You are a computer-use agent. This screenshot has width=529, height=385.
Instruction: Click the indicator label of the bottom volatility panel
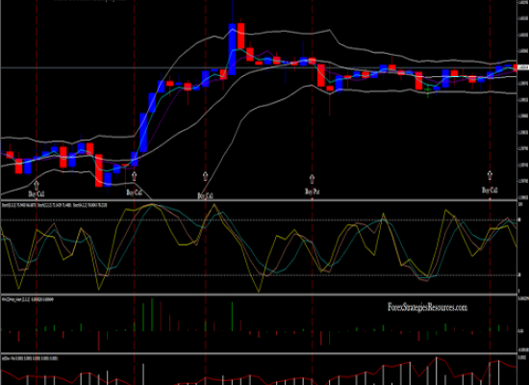coord(30,358)
